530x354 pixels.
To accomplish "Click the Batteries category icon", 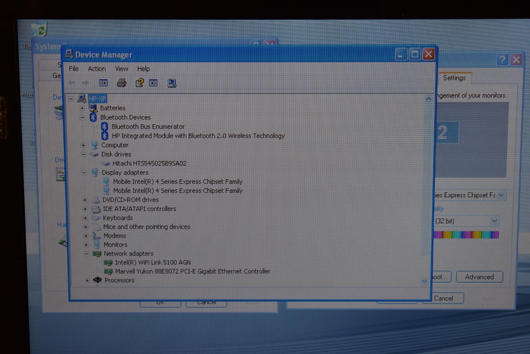I will click(x=93, y=107).
